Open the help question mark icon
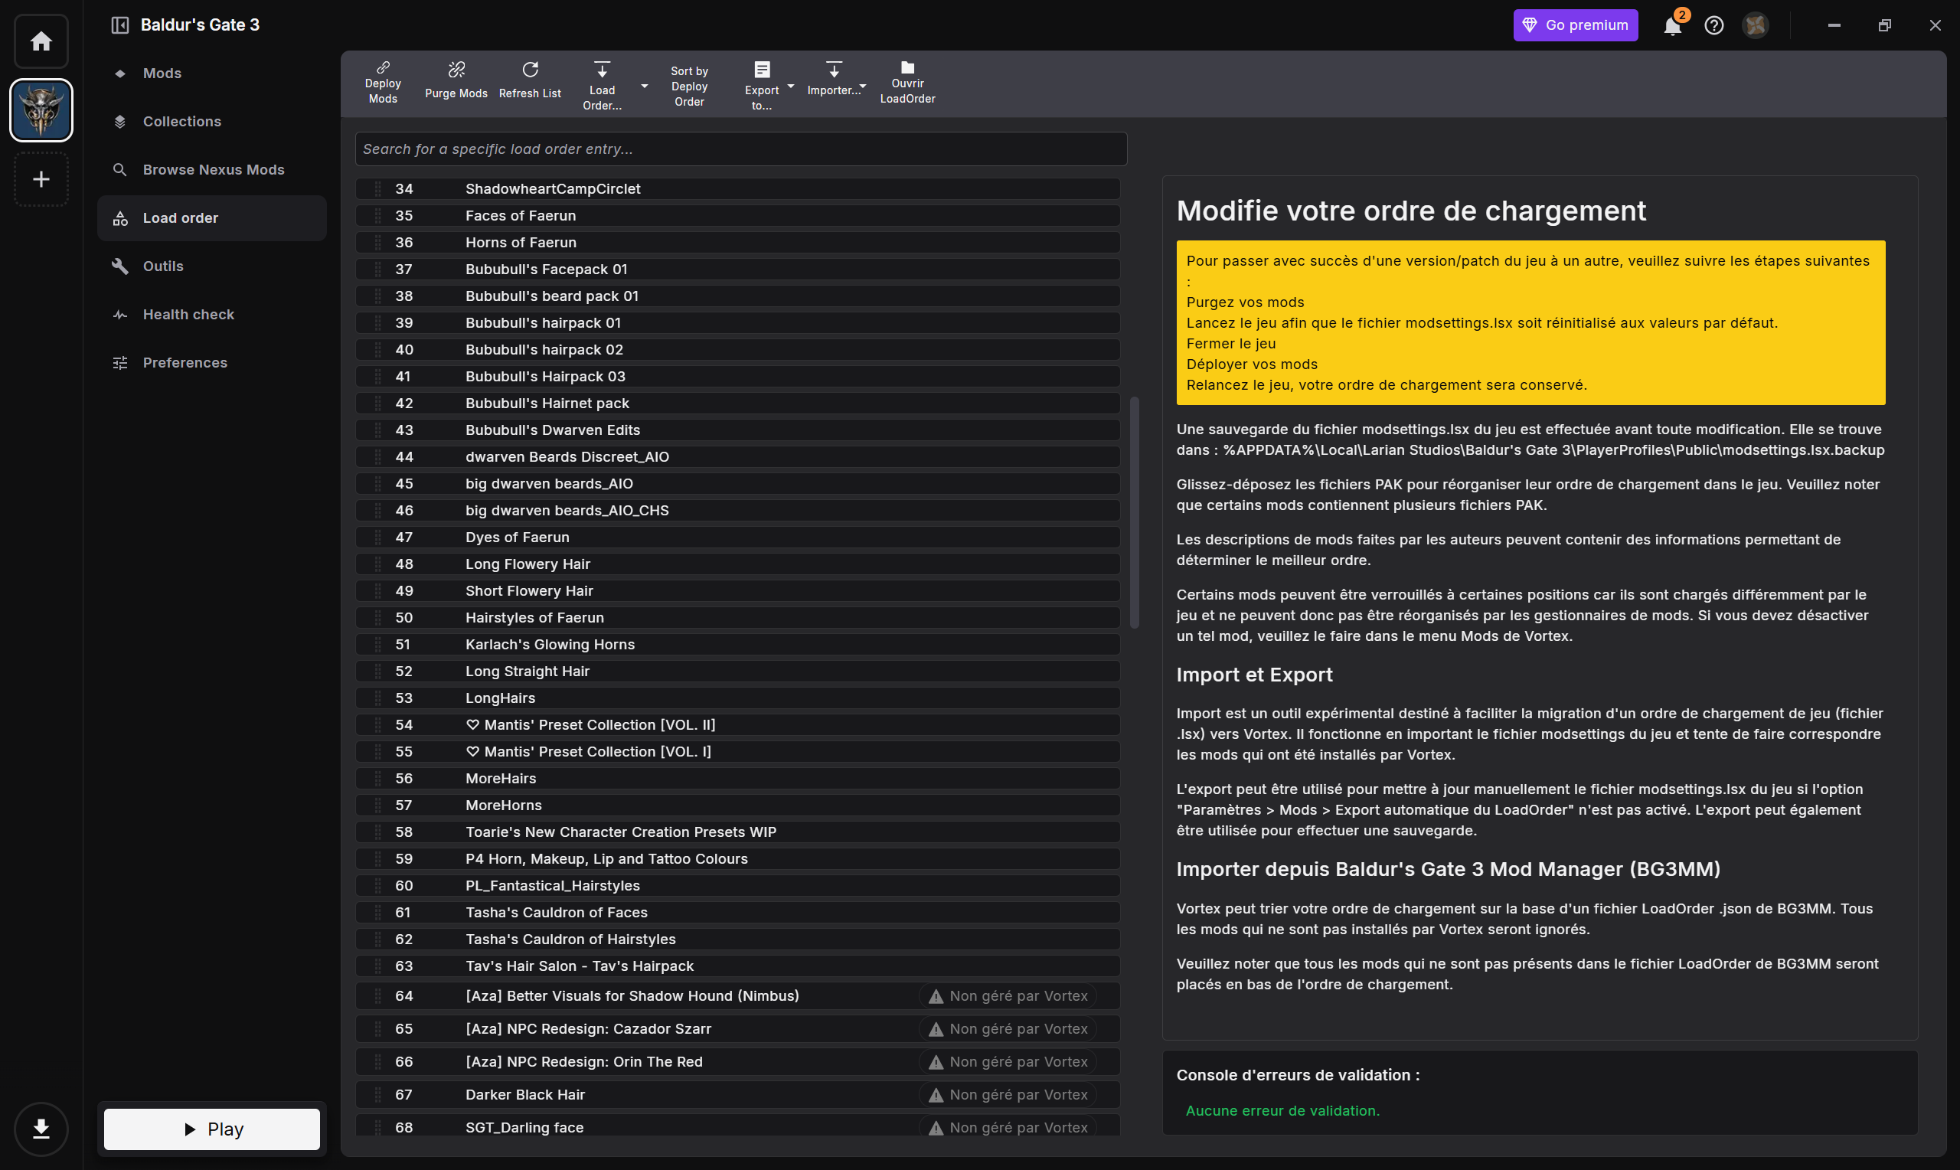Screen dimensions: 1960x1170 tap(1713, 25)
